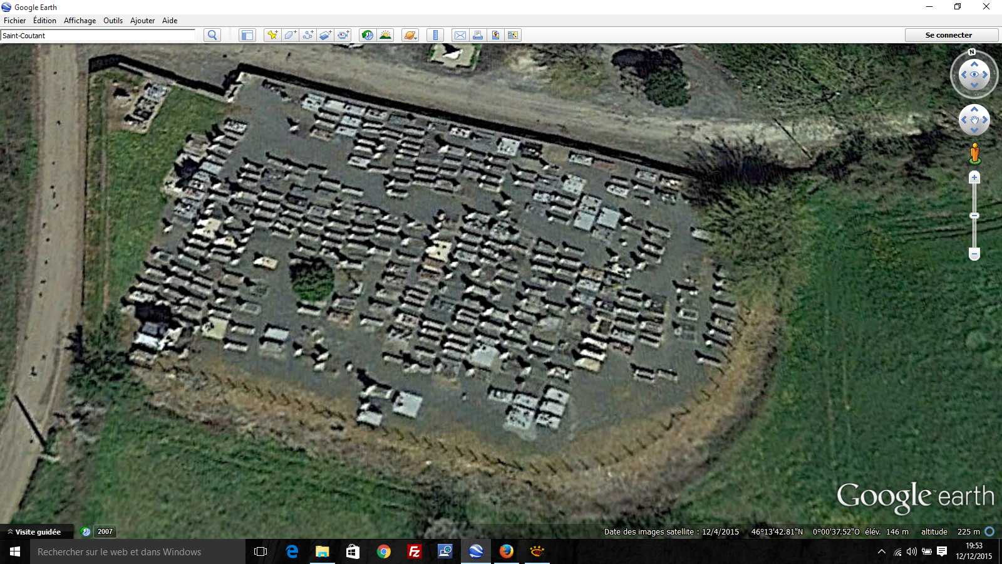Click the zoom slider handle

974,216
